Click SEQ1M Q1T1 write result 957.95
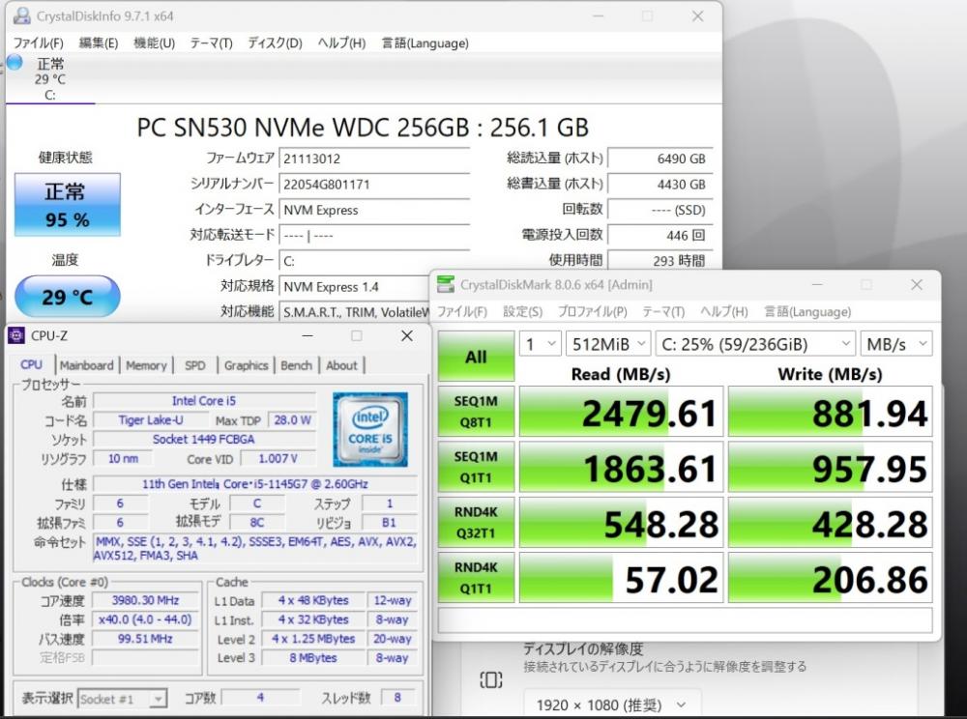Screen dimensions: 967x719 point(830,467)
